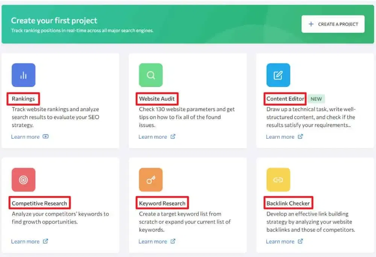Image resolution: width=376 pixels, height=257 pixels.
Task: Click the blue Rankings bar chart icon
Action: [x=23, y=75]
